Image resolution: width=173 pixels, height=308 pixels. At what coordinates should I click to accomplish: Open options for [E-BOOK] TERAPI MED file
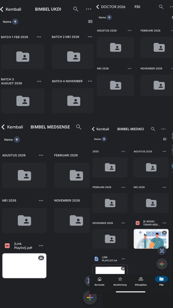click(x=164, y=223)
